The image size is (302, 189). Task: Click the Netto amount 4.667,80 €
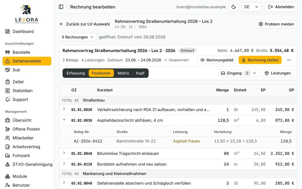point(242,50)
